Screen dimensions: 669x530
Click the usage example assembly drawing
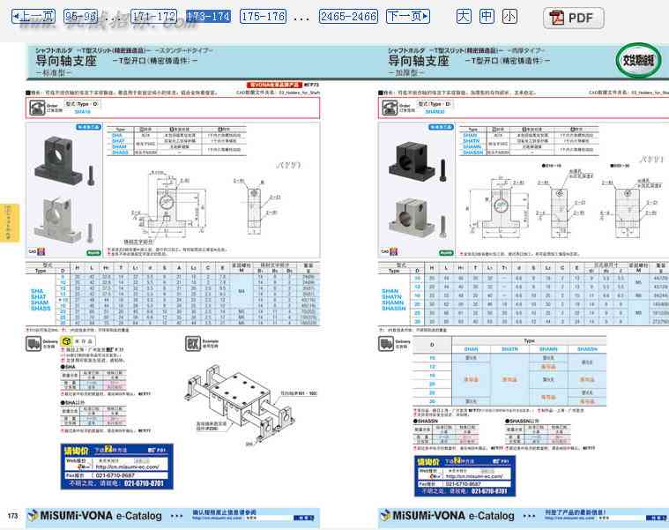241,401
